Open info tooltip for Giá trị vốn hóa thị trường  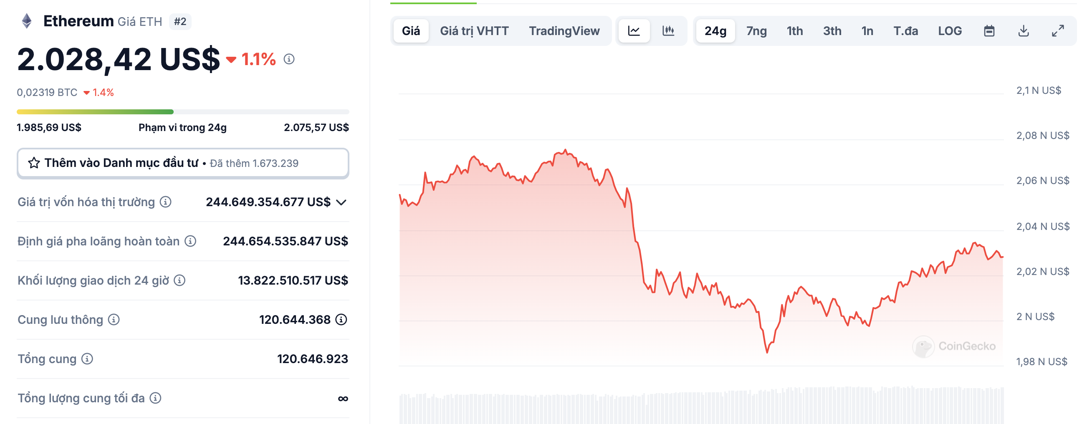[x=164, y=202]
